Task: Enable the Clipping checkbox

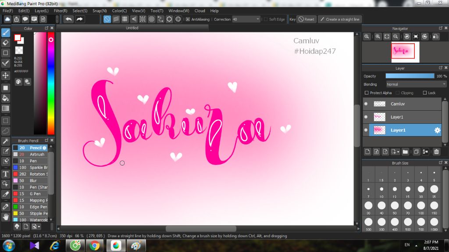Action: [397, 93]
